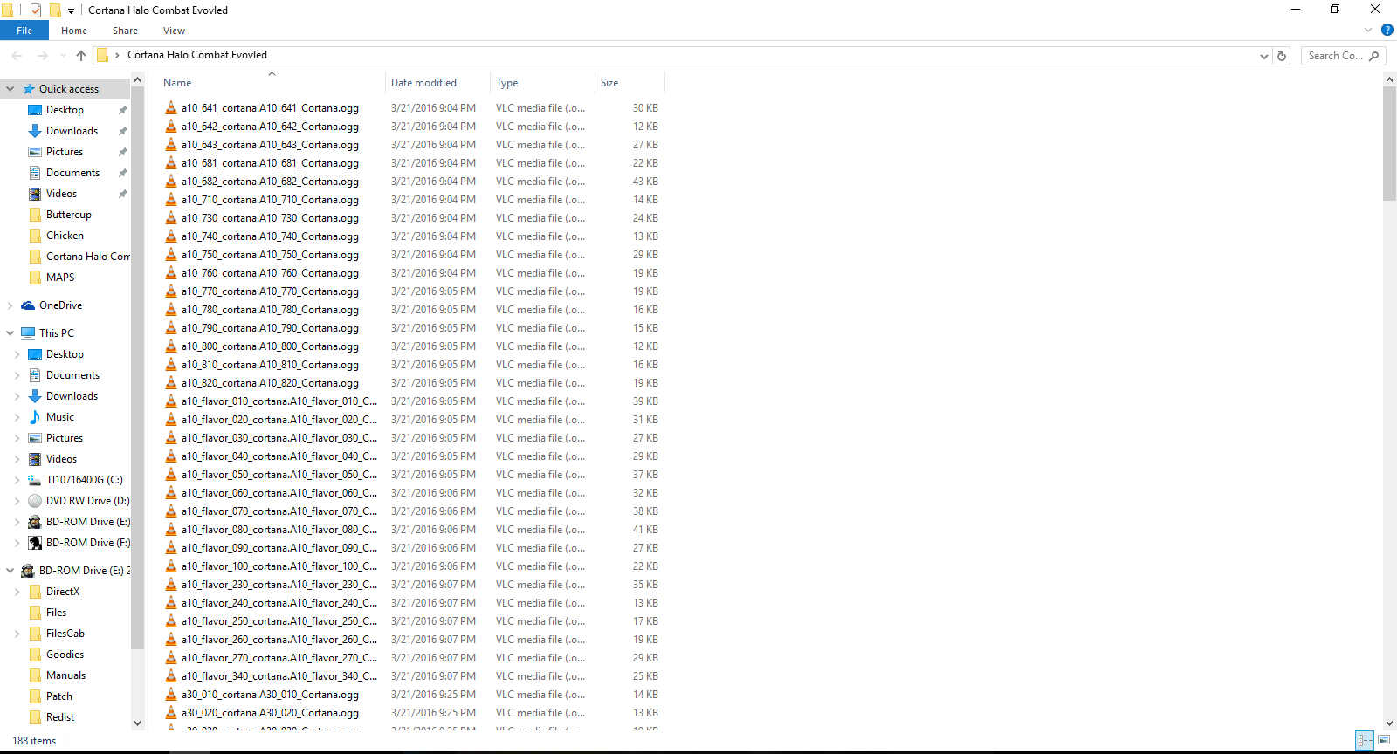The height and width of the screenshot is (754, 1397).
Task: Click New folder icon in quick access toolbar
Action: click(55, 10)
